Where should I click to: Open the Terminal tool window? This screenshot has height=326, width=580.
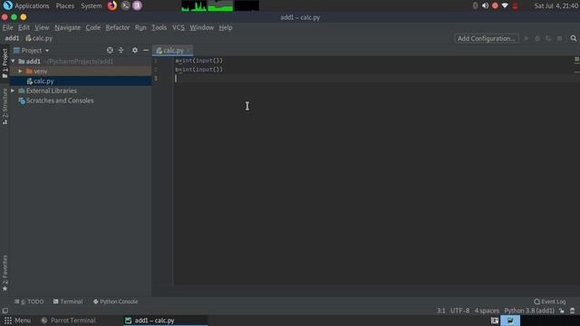(68, 302)
